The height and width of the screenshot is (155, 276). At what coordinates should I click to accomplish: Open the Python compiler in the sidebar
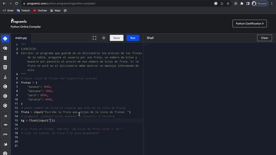tap(5, 38)
